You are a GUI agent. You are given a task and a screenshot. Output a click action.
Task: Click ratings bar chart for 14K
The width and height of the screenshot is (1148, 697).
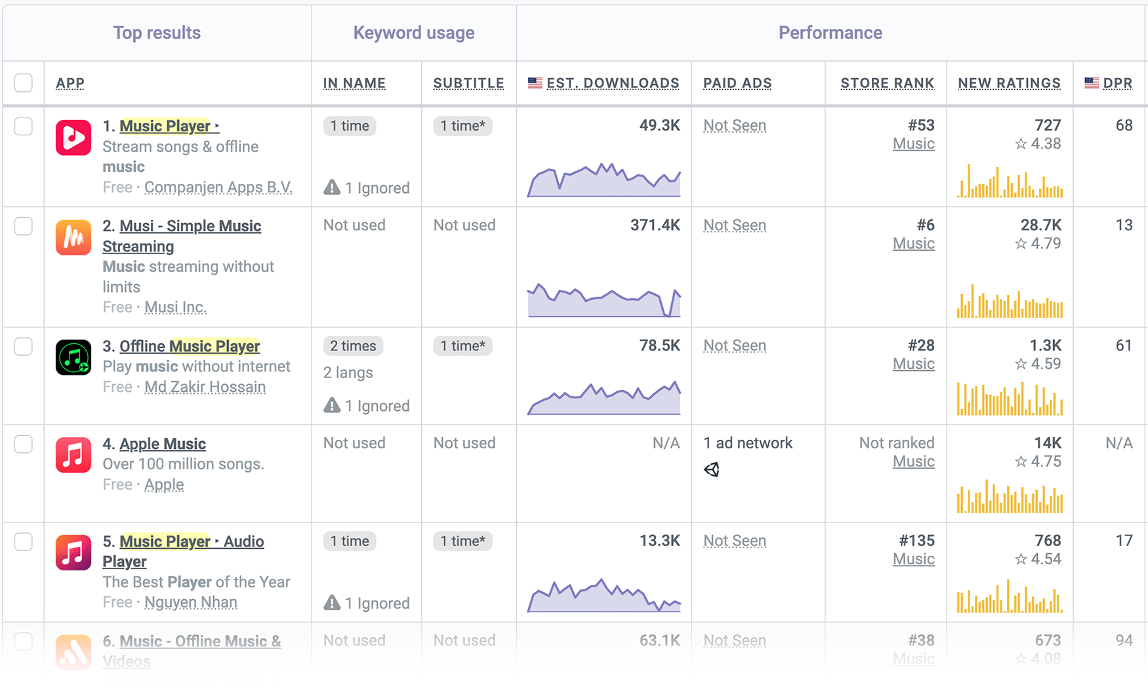[x=1010, y=496]
